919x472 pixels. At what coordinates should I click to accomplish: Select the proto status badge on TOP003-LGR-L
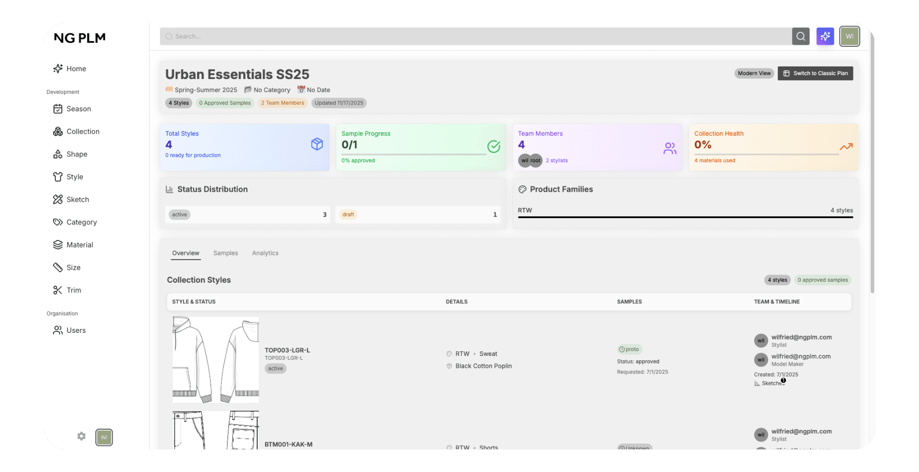tap(629, 349)
